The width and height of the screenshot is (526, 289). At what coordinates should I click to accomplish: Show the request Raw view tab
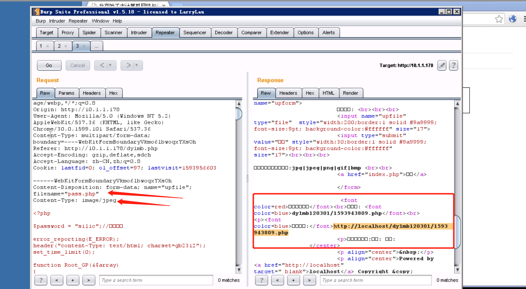click(x=45, y=93)
